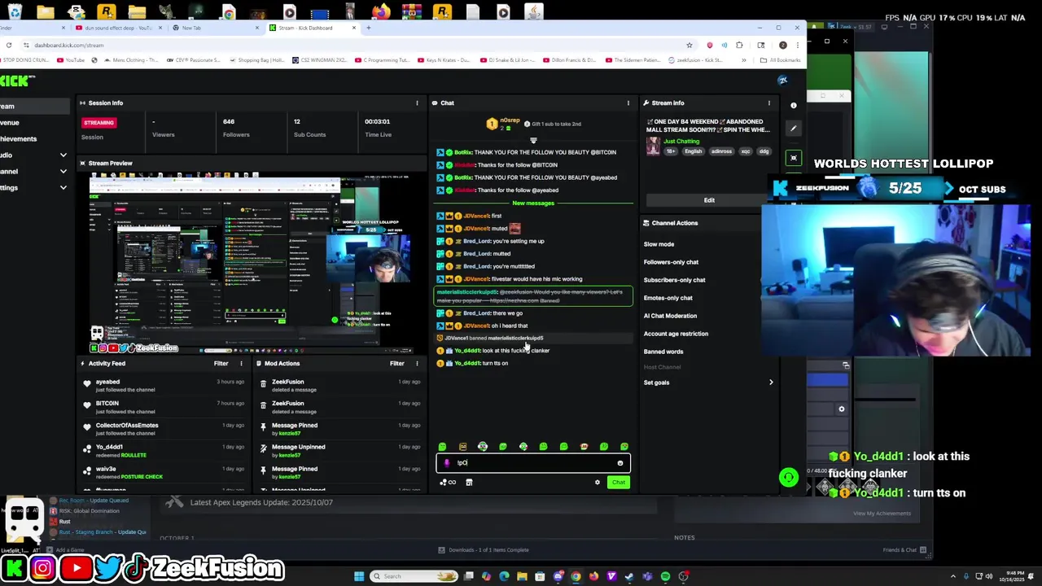Open a new browser tab
Screen dimensions: 1042x586
[x=368, y=28]
